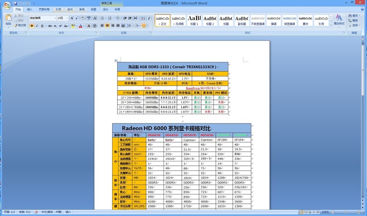Toggle center text alignment
Viewport: 367px width, 216px height.
[x=108, y=26]
